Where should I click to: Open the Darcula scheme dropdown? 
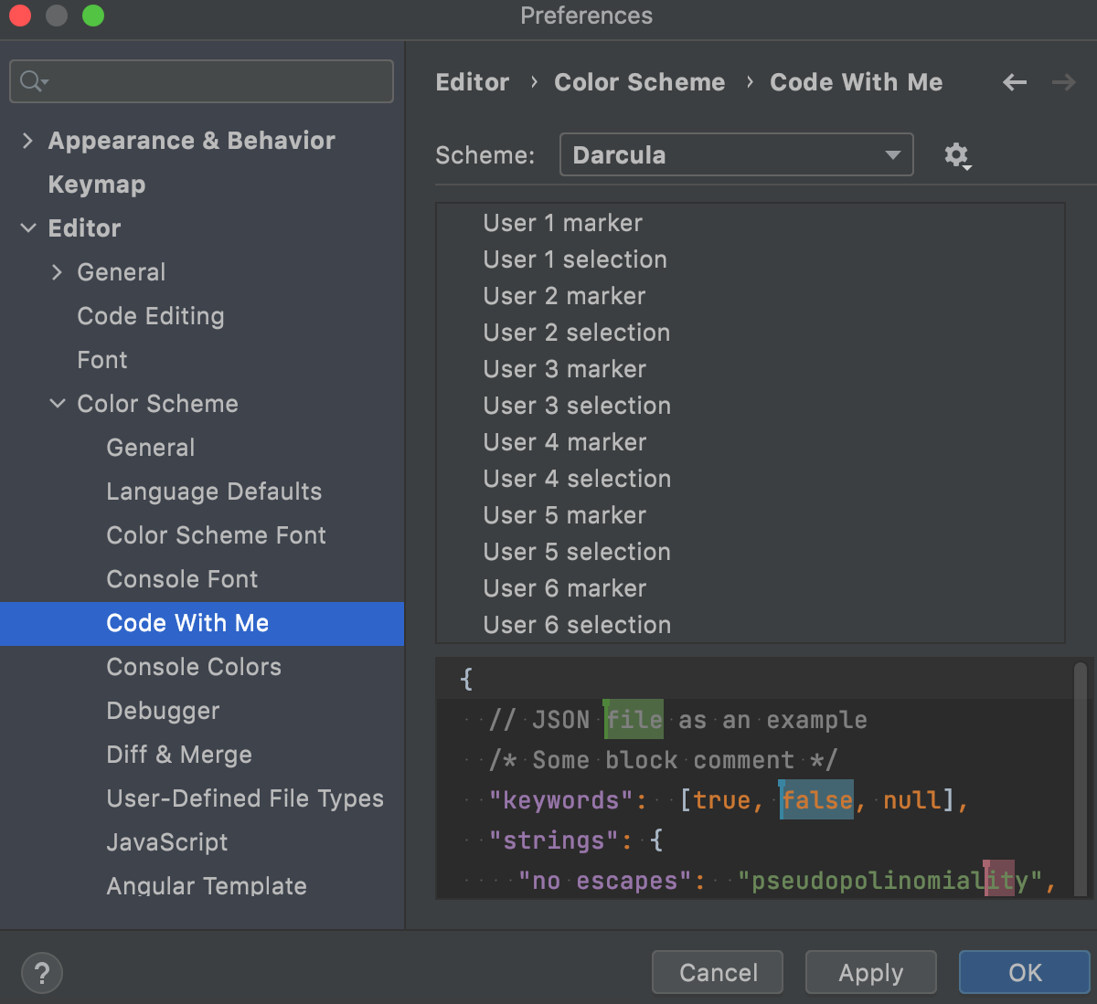pos(736,154)
